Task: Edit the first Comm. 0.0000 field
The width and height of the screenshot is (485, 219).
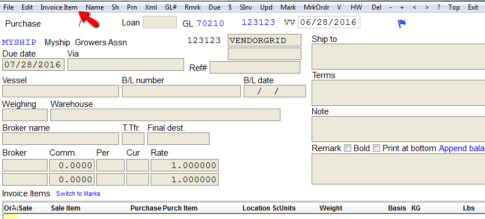Action: point(72,165)
